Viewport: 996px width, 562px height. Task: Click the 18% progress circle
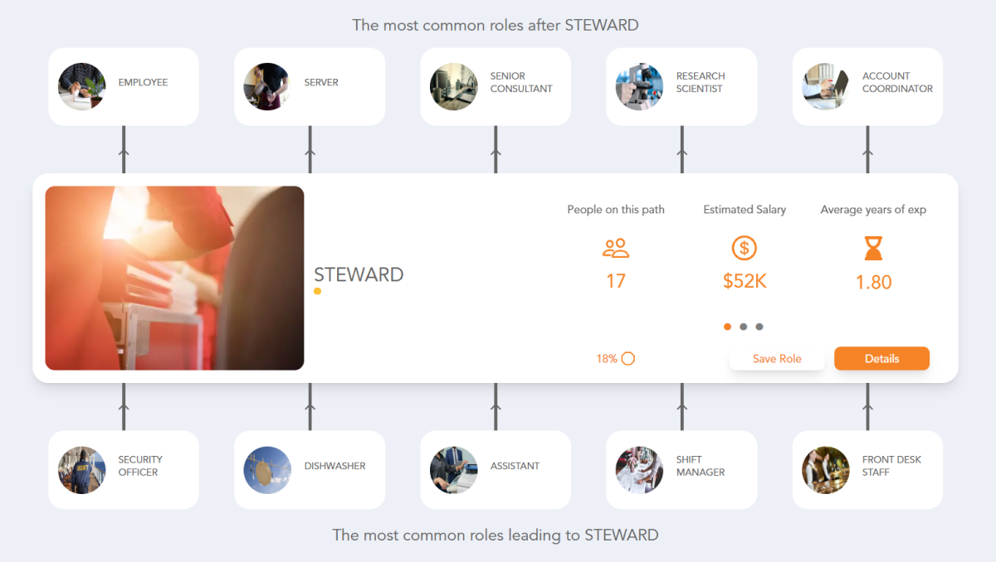628,358
